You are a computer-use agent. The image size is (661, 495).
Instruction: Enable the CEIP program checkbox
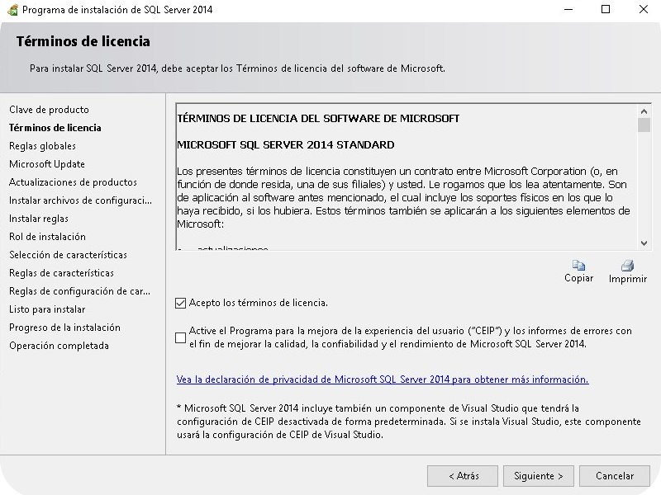pyautogui.click(x=181, y=337)
